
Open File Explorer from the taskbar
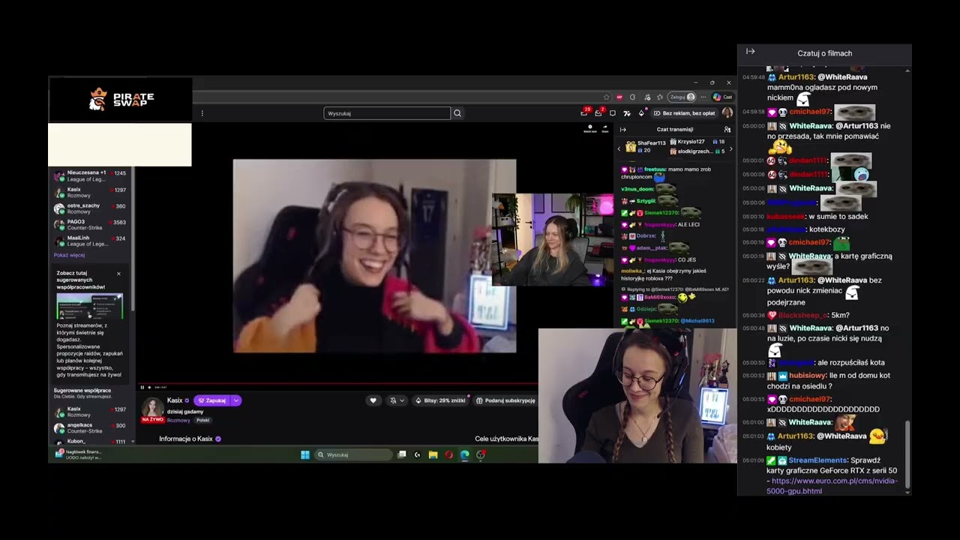pos(433,454)
